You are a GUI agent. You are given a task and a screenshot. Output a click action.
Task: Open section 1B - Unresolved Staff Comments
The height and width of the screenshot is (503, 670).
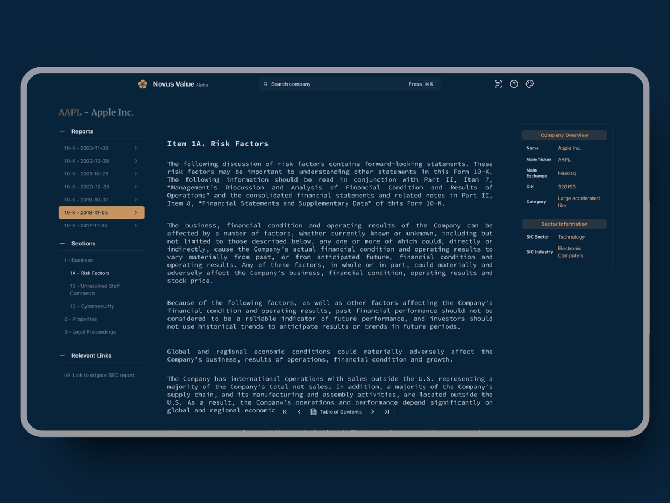click(95, 290)
